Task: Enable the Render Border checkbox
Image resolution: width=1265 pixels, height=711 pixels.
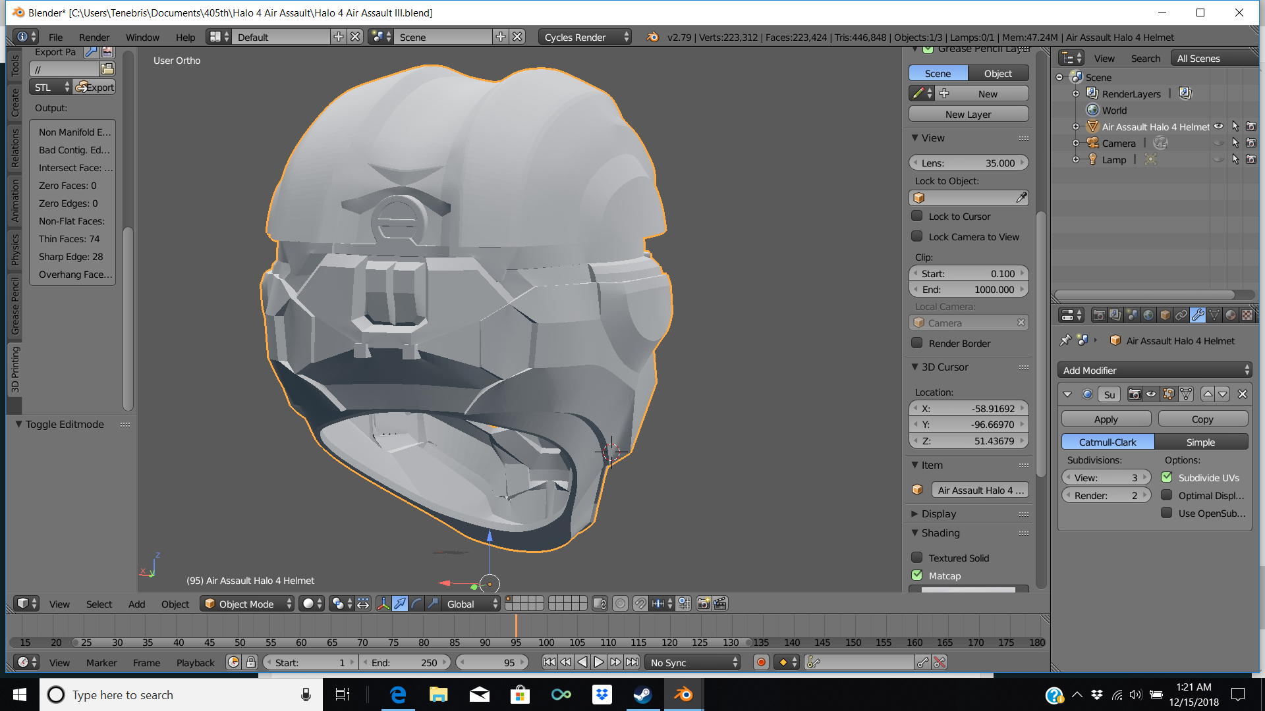Action: click(916, 343)
